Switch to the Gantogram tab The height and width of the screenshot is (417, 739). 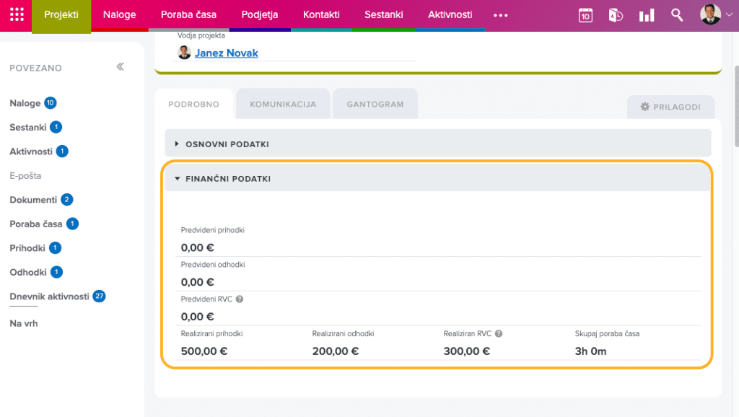pos(375,105)
